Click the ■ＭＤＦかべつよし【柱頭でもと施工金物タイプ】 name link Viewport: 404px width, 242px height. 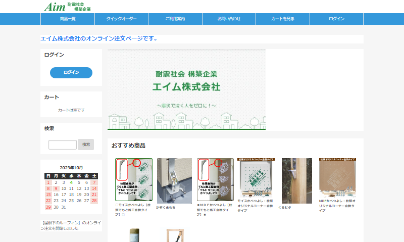tap(215, 210)
